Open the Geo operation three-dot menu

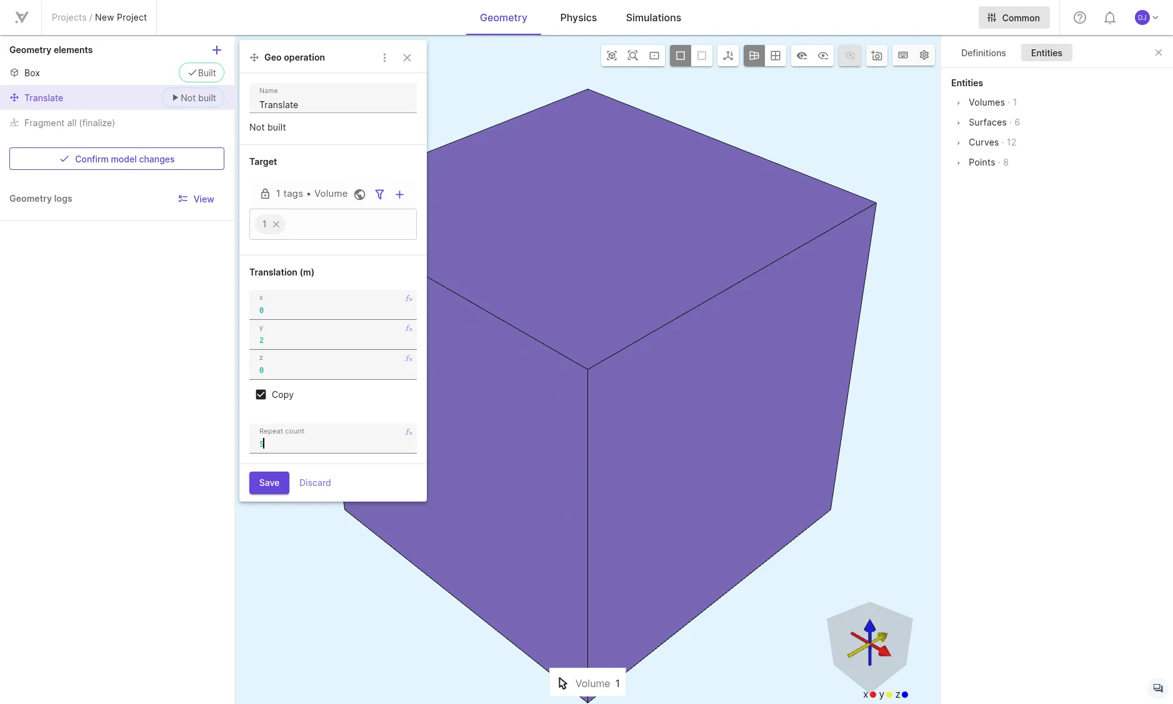(x=384, y=57)
